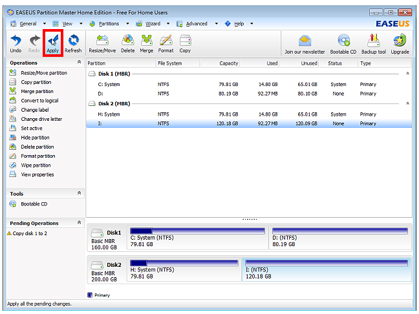The width and height of the screenshot is (419, 314).
Task: Sort by Unused column header
Action: coord(299,63)
